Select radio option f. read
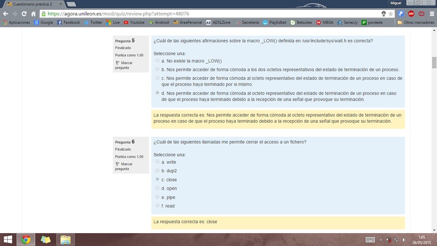Image resolution: width=437 pixels, height=246 pixels. click(158, 206)
